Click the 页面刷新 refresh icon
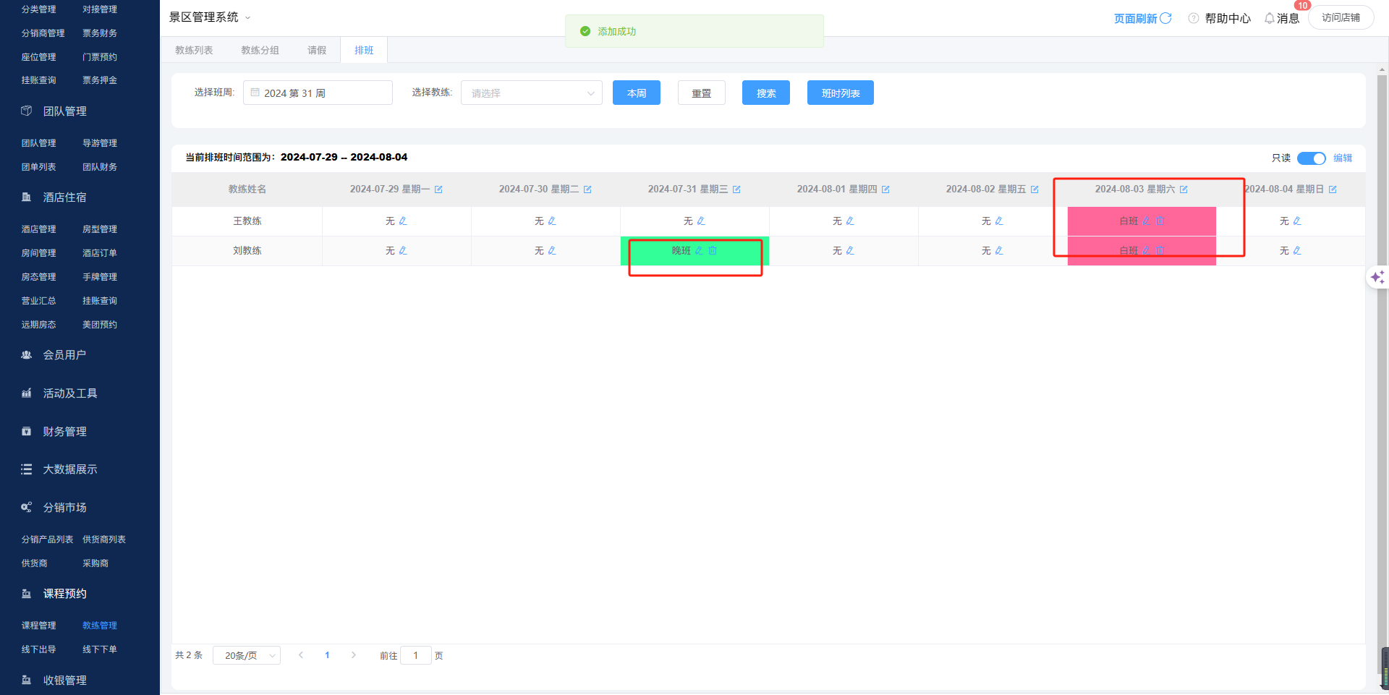1389x695 pixels. click(1165, 18)
